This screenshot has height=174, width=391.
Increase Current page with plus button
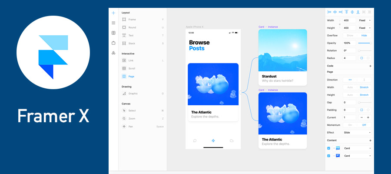(368, 117)
